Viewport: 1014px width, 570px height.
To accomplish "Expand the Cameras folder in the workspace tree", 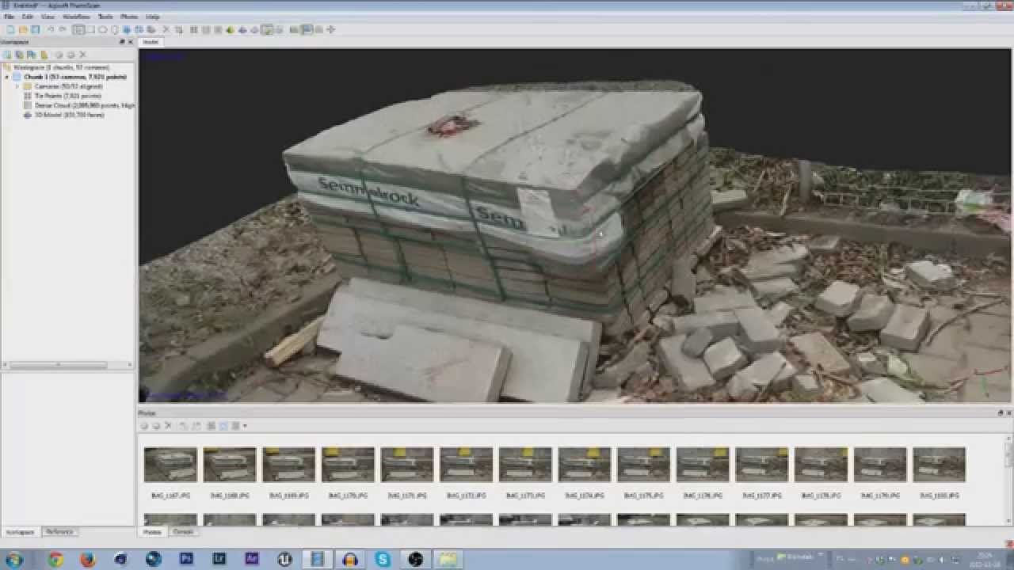I will pos(17,86).
